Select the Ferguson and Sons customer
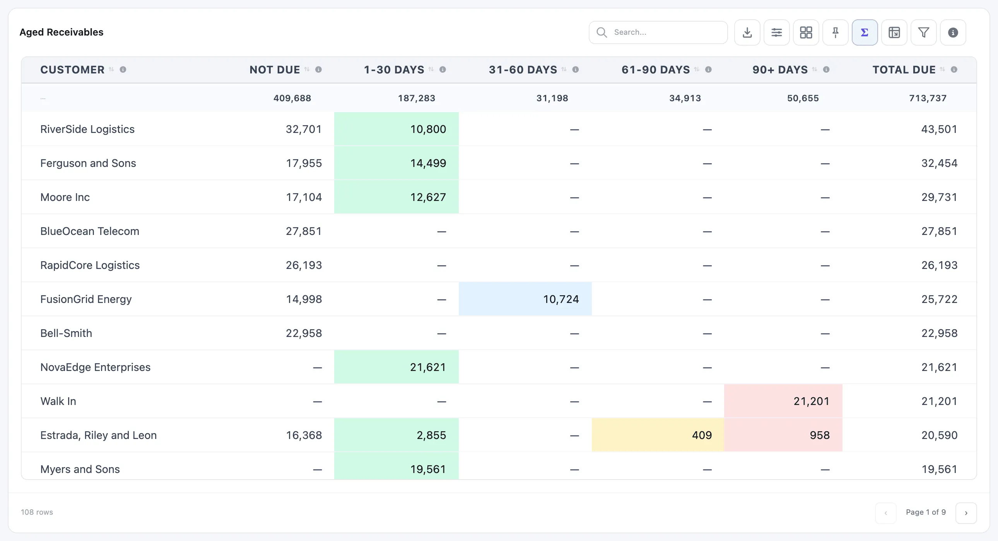The width and height of the screenshot is (998, 541). [88, 163]
